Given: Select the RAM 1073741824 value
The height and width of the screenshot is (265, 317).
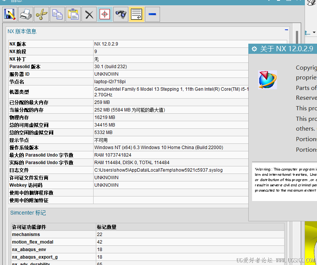Looking at the screenshot, I should pos(113,155).
